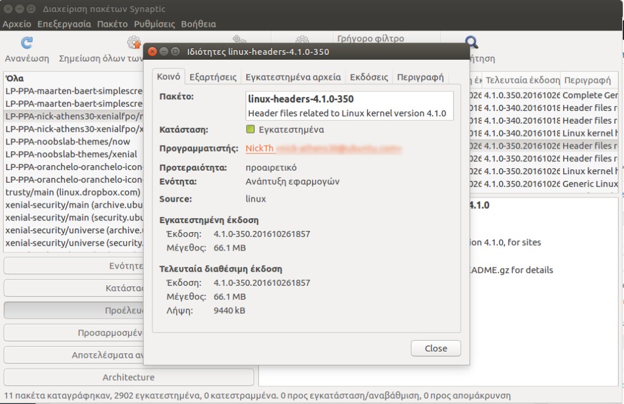This screenshot has height=404, width=624.
Task: Click the Ενότητες sidebar button
Action: click(127, 265)
